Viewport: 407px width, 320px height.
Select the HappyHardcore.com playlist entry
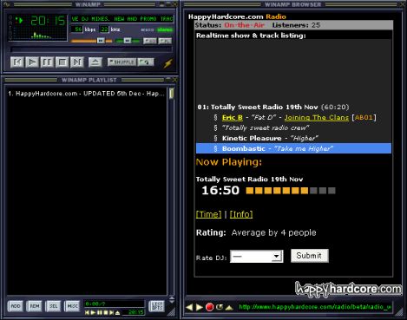tap(86, 94)
